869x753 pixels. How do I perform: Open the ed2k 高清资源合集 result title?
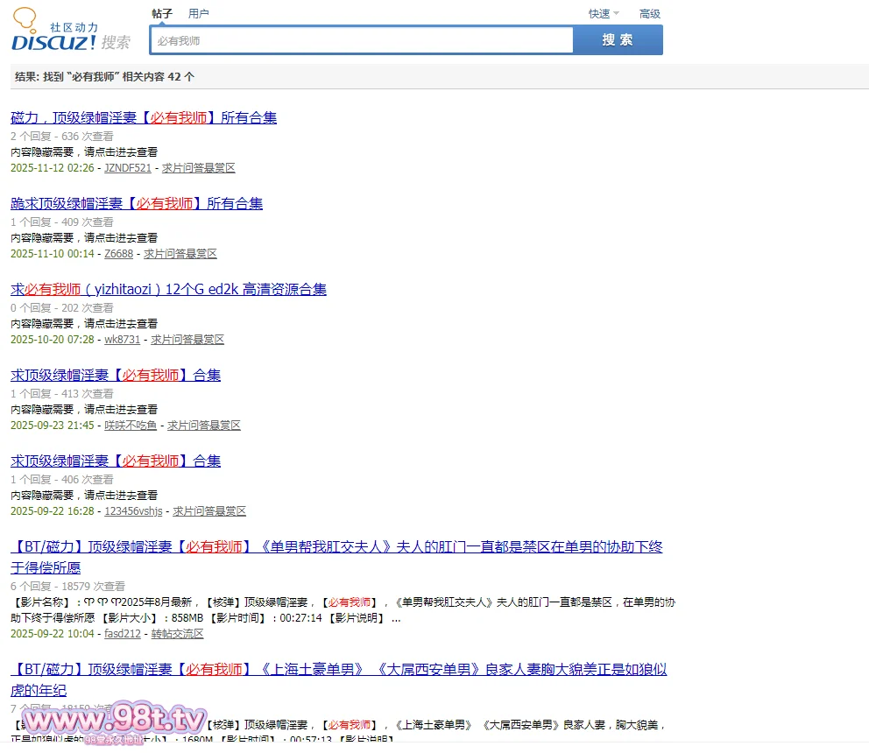click(168, 290)
